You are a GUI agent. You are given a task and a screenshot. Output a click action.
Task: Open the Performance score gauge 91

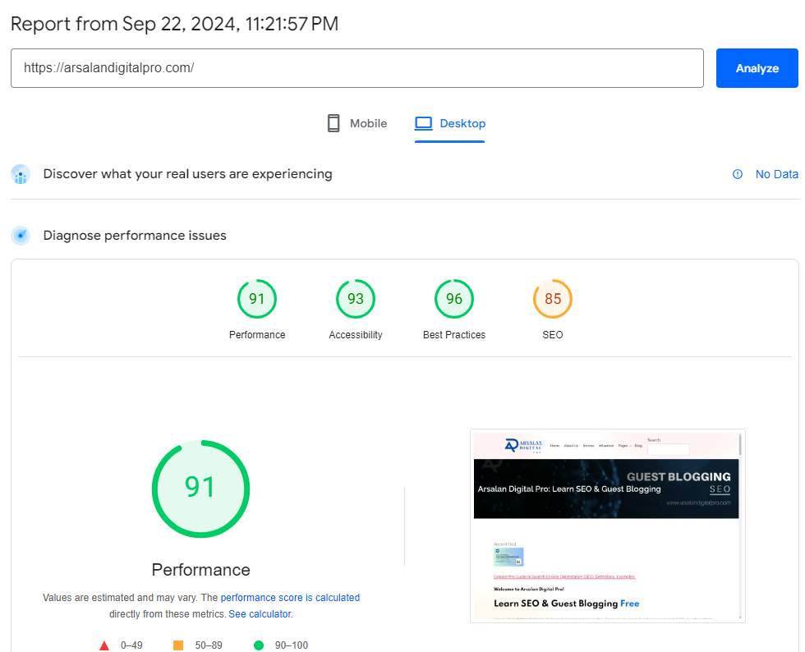(x=256, y=299)
